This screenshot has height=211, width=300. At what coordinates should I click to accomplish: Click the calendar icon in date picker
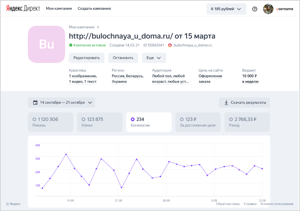pyautogui.click(x=35, y=103)
